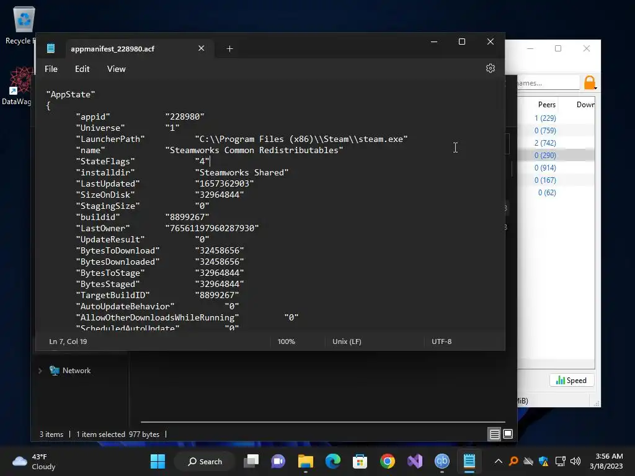Select the torrent row with 0 (167) peers
This screenshot has width=635, height=476.
click(x=556, y=180)
